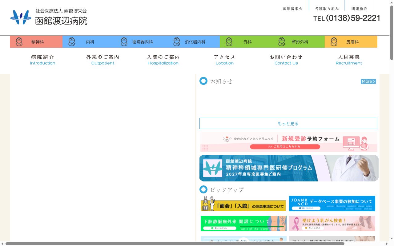Image resolution: width=394 pixels, height=246 pixels.
Task: Open 「面会」「入館」の注意事項 banner
Action: pyautogui.click(x=243, y=204)
